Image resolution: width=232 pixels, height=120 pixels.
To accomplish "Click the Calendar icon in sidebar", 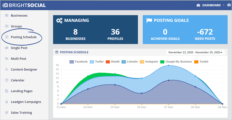I will [7, 80].
